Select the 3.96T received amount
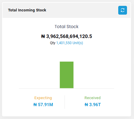Image resolution: width=134 pixels, height=119 pixels. [x=95, y=105]
